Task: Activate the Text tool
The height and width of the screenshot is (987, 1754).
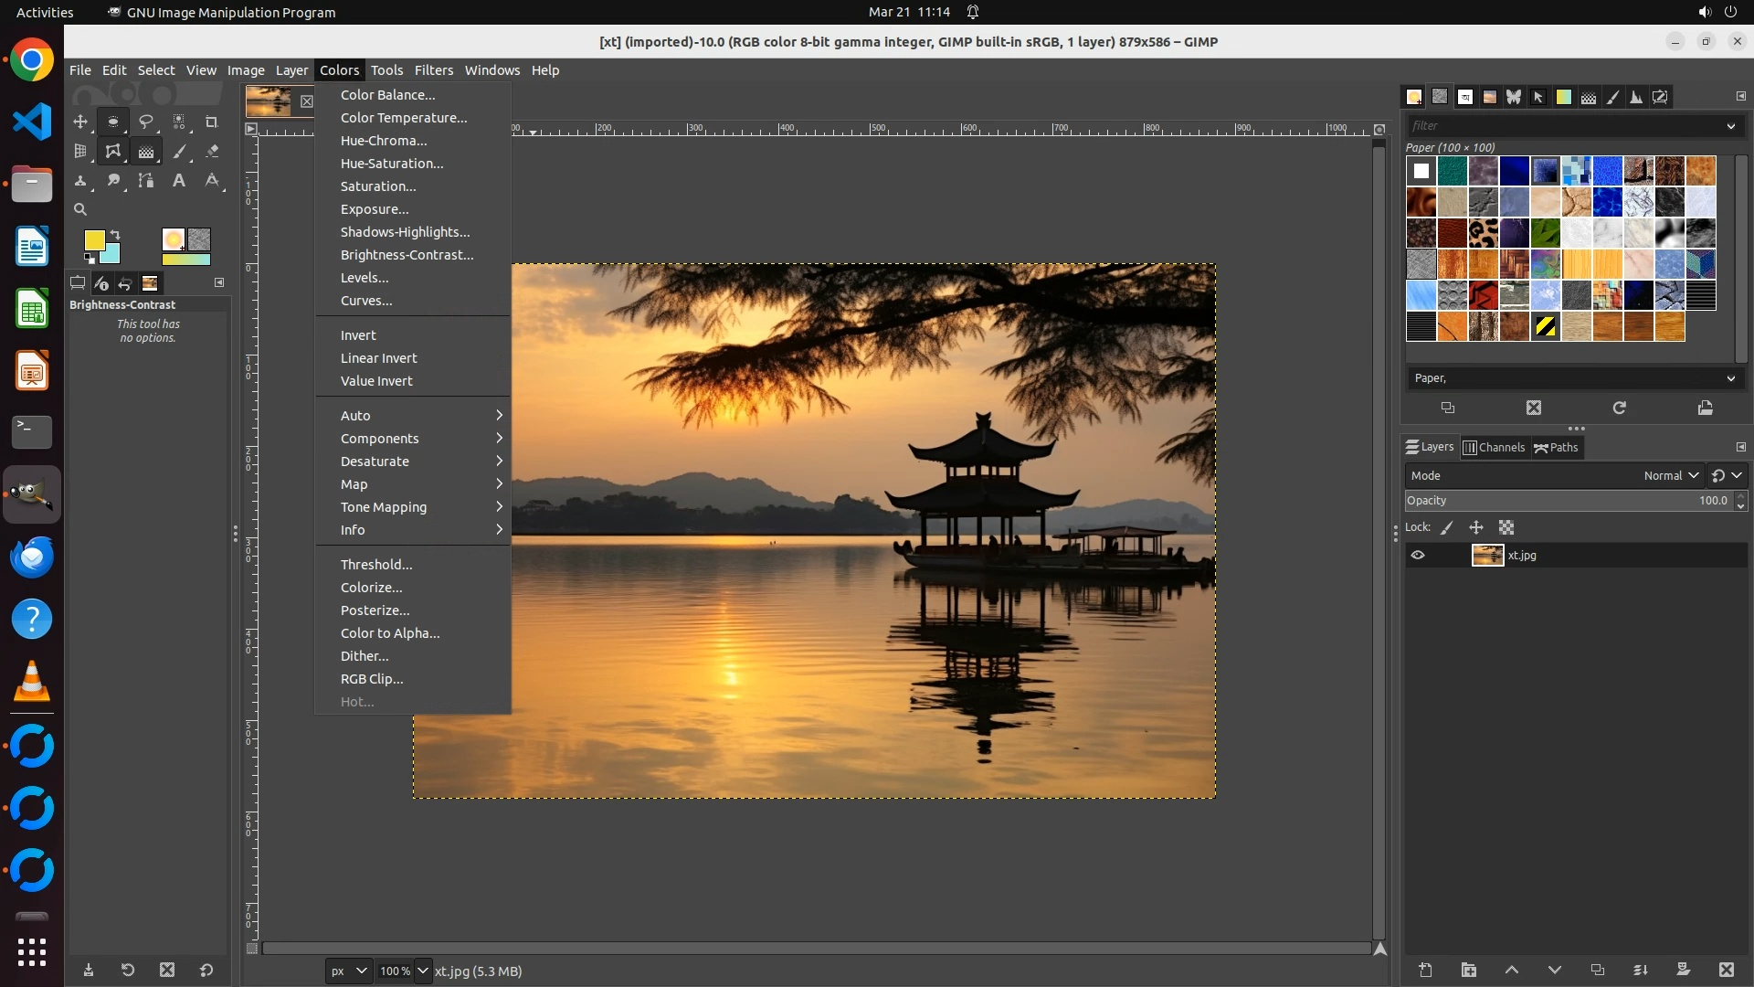Action: 179,181
